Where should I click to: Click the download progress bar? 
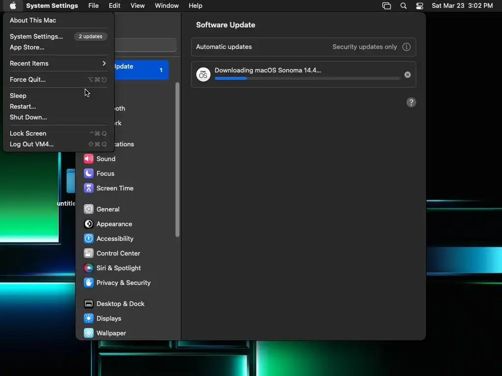(x=307, y=78)
